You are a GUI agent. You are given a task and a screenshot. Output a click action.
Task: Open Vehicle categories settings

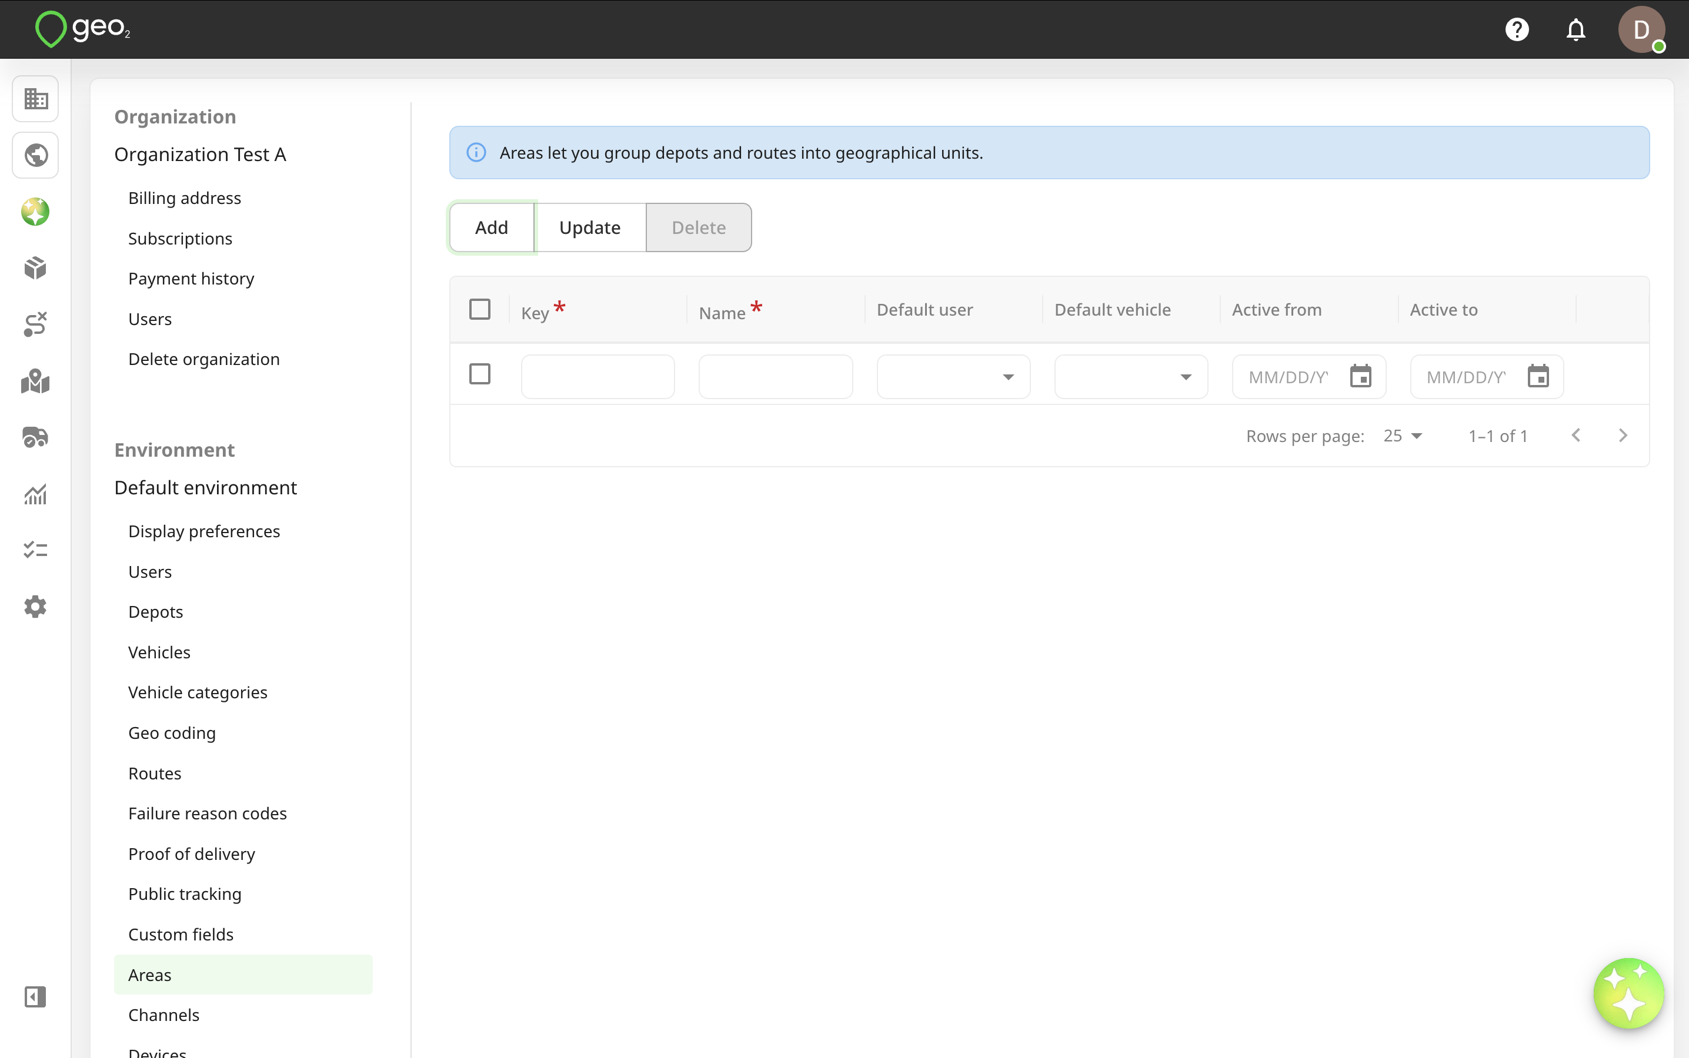[198, 692]
